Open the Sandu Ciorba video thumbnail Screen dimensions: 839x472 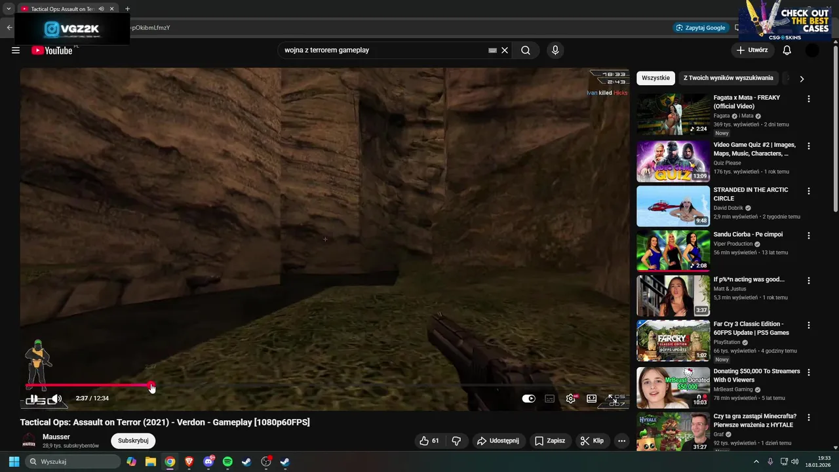(x=673, y=251)
